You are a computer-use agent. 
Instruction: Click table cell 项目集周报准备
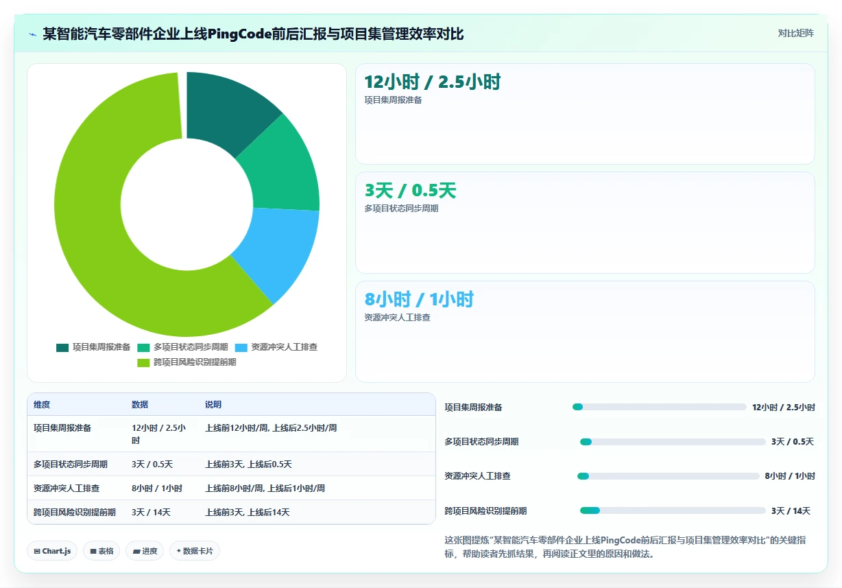click(62, 427)
